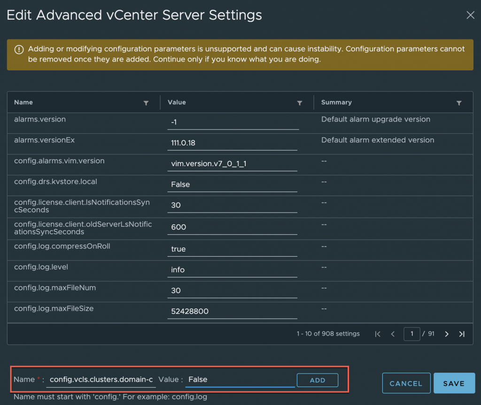Screen dimensions: 481x405
Task: Jump to the last settings page
Action: click(x=462, y=334)
